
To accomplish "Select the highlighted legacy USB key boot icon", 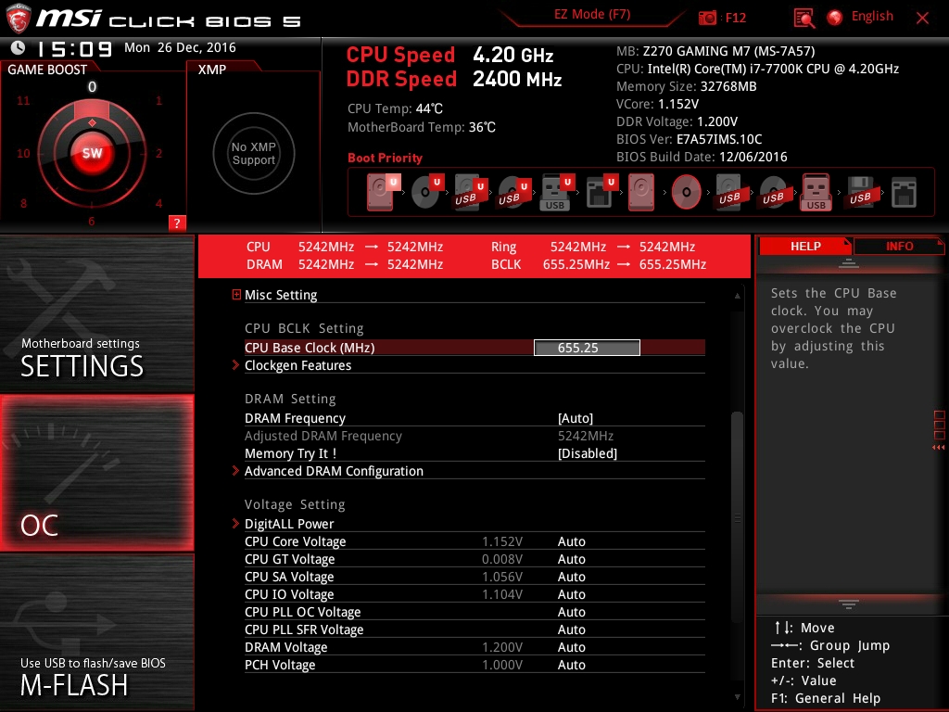I will pos(816,192).
